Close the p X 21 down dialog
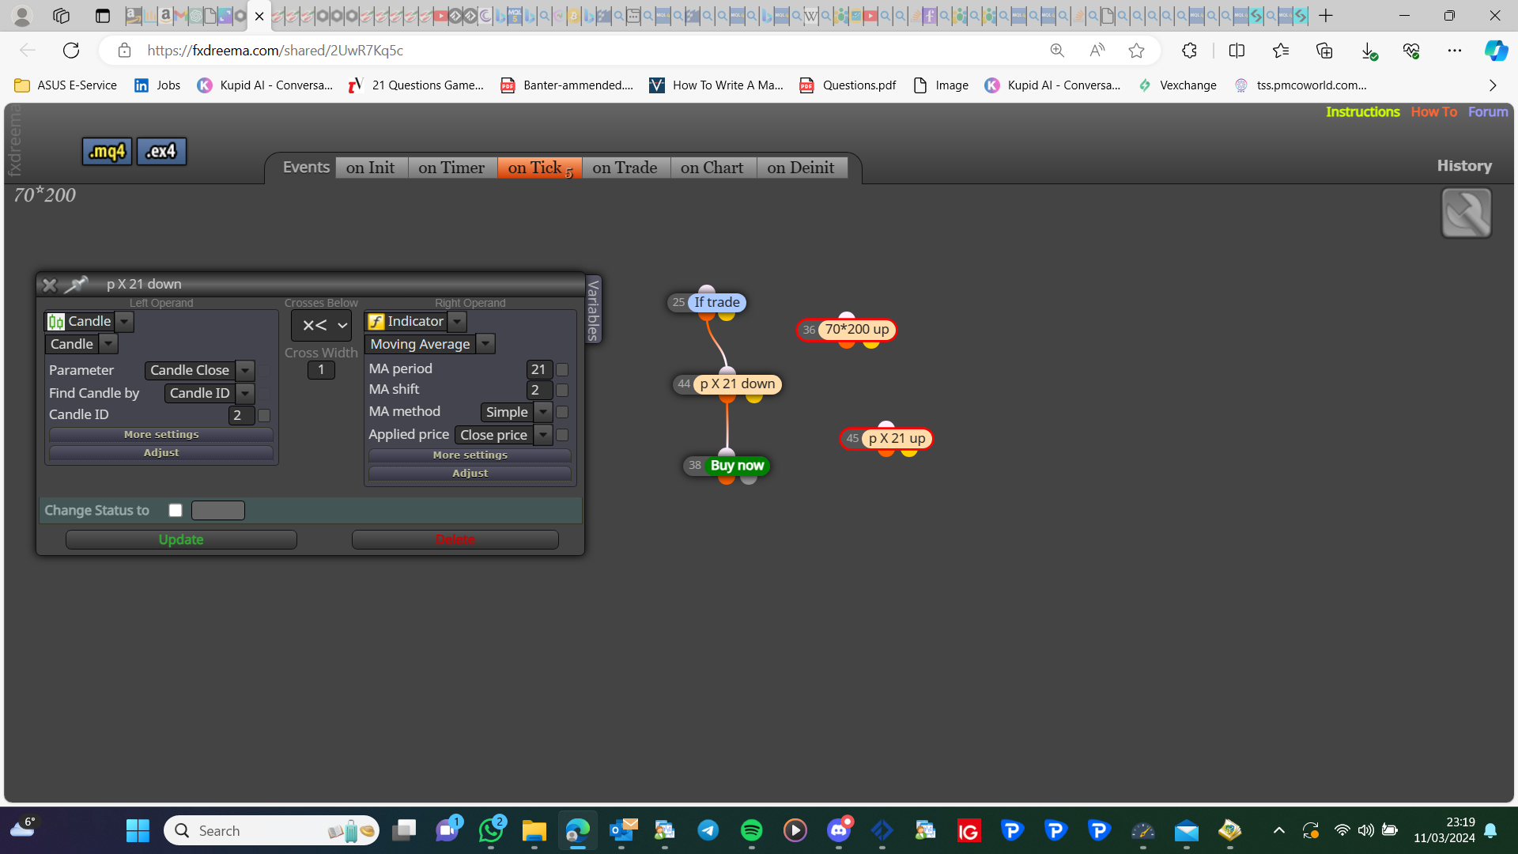Image resolution: width=1518 pixels, height=854 pixels. (x=49, y=285)
